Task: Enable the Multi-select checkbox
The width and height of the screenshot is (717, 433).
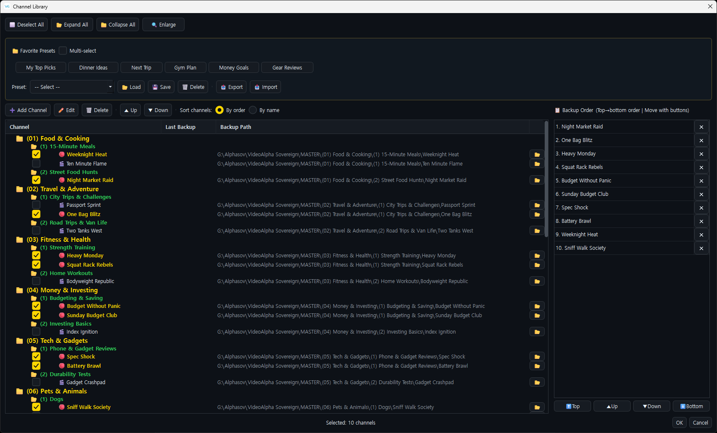Action: click(63, 51)
